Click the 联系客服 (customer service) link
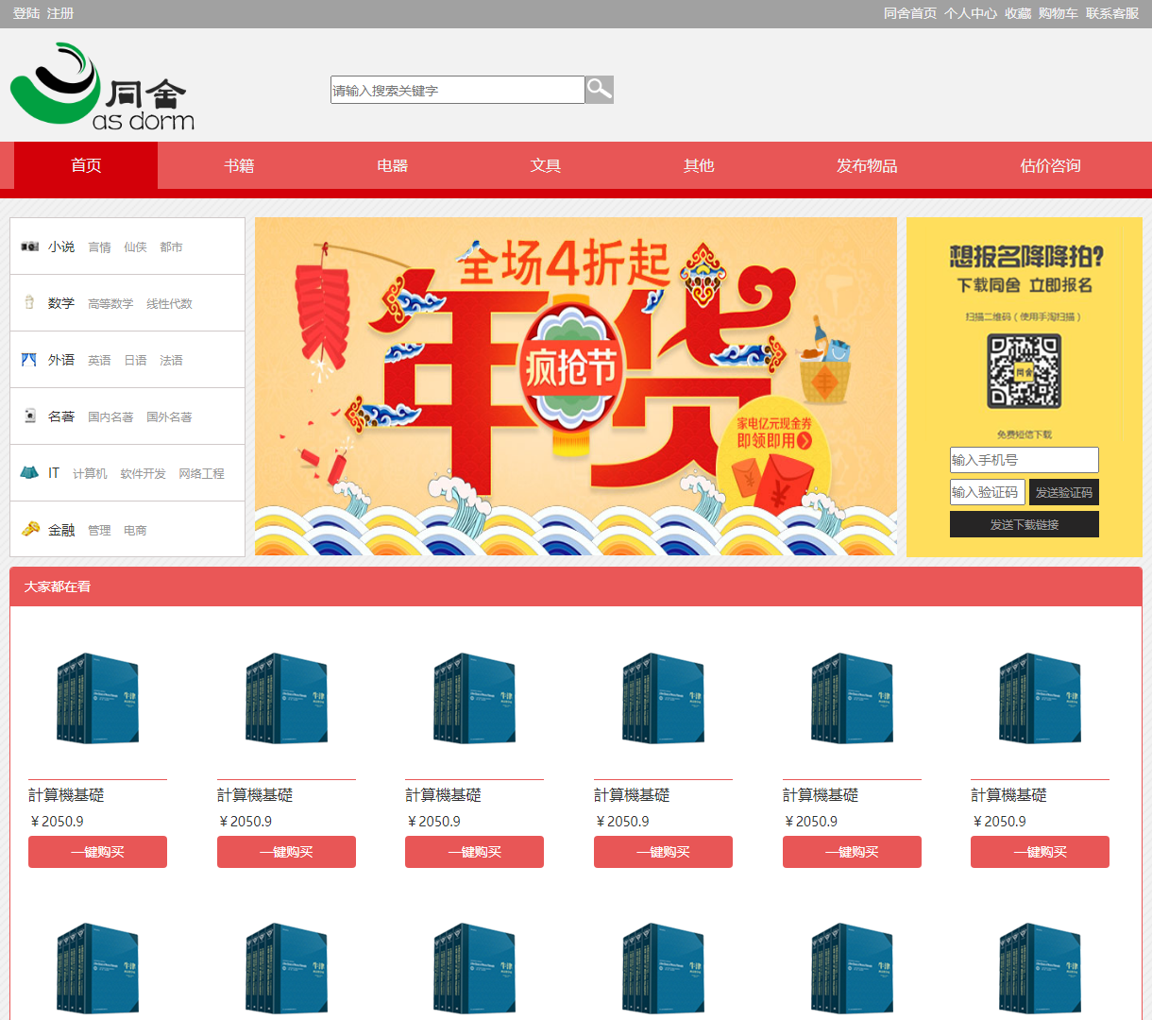This screenshot has height=1020, width=1152. click(1114, 14)
